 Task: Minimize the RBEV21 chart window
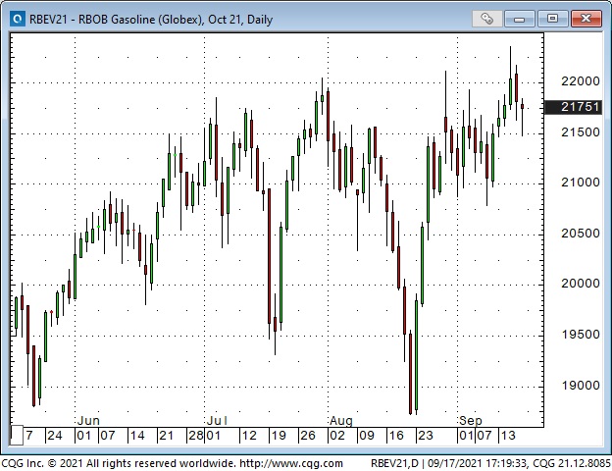coord(519,19)
